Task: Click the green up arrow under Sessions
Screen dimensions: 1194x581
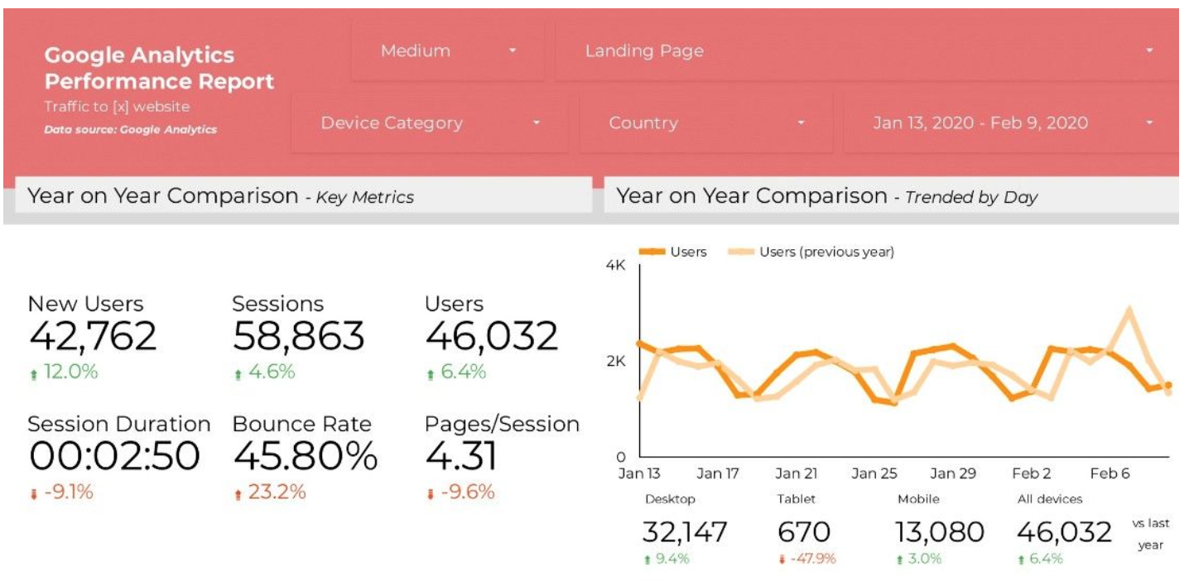Action: [238, 375]
